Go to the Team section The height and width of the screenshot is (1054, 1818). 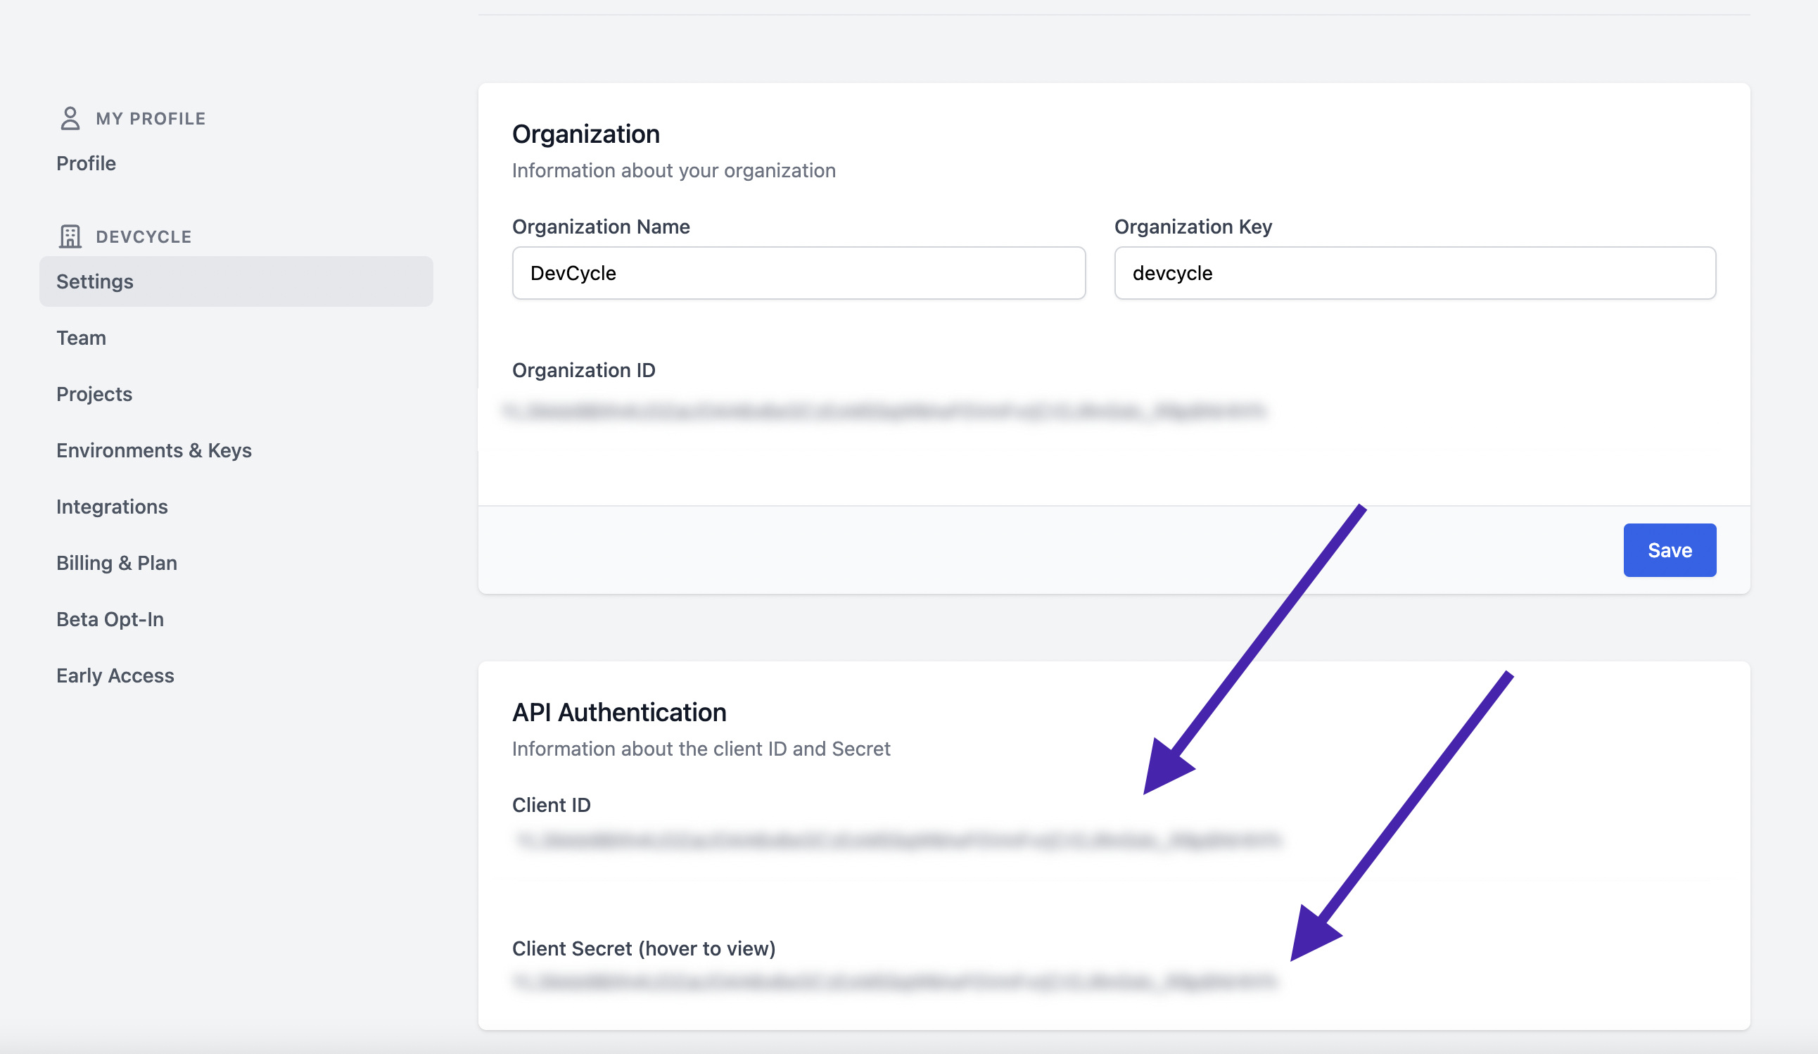(x=81, y=338)
